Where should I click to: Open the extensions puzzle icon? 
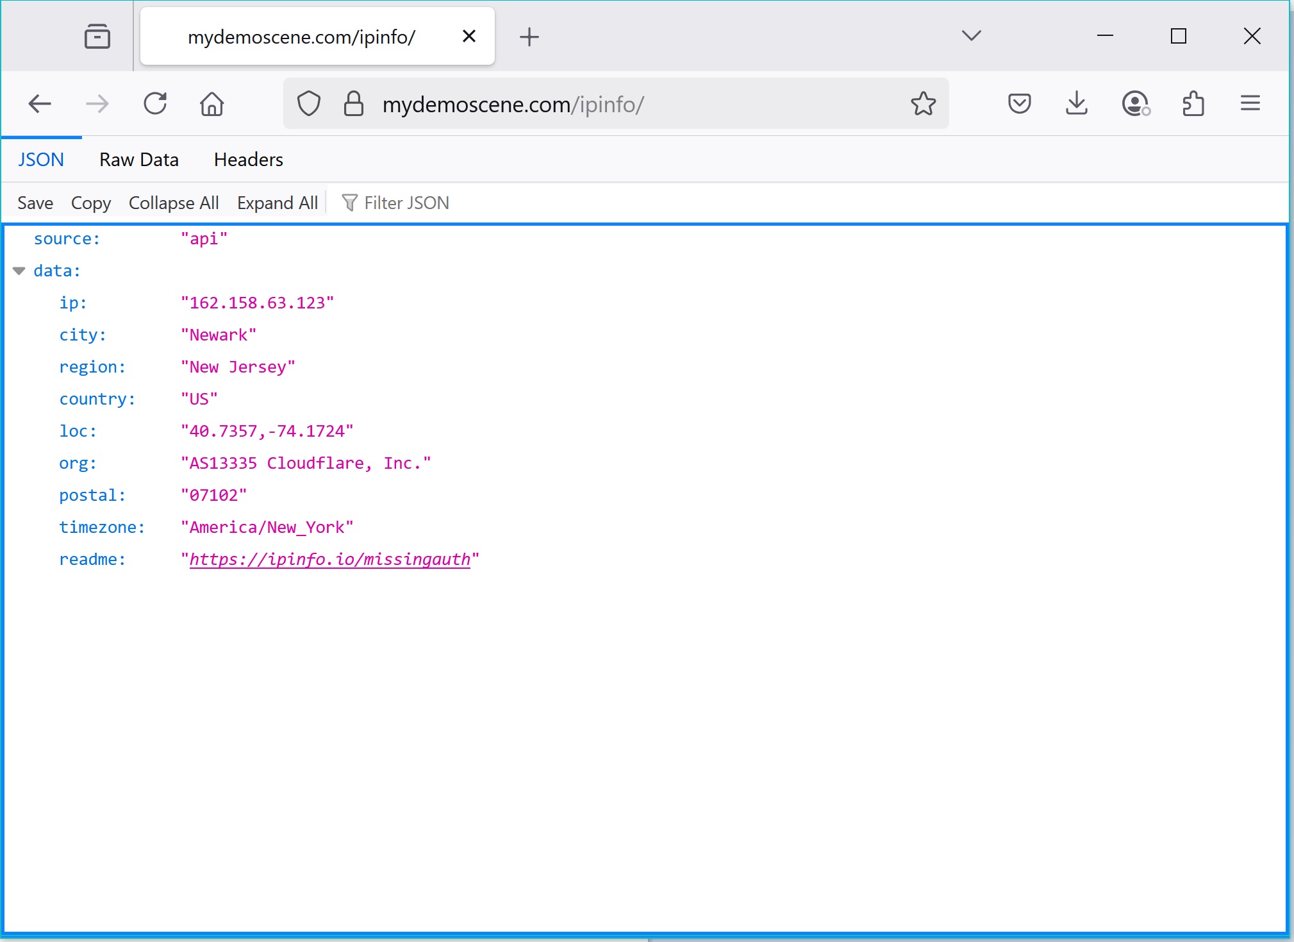point(1193,103)
